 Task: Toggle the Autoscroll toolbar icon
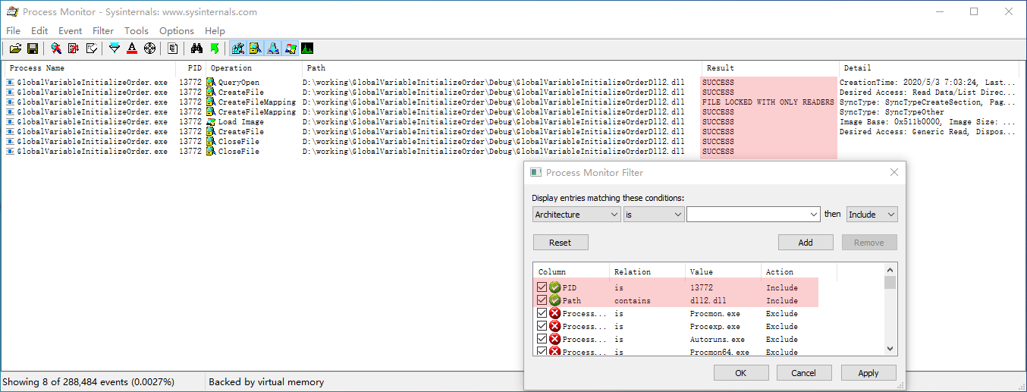[x=74, y=49]
